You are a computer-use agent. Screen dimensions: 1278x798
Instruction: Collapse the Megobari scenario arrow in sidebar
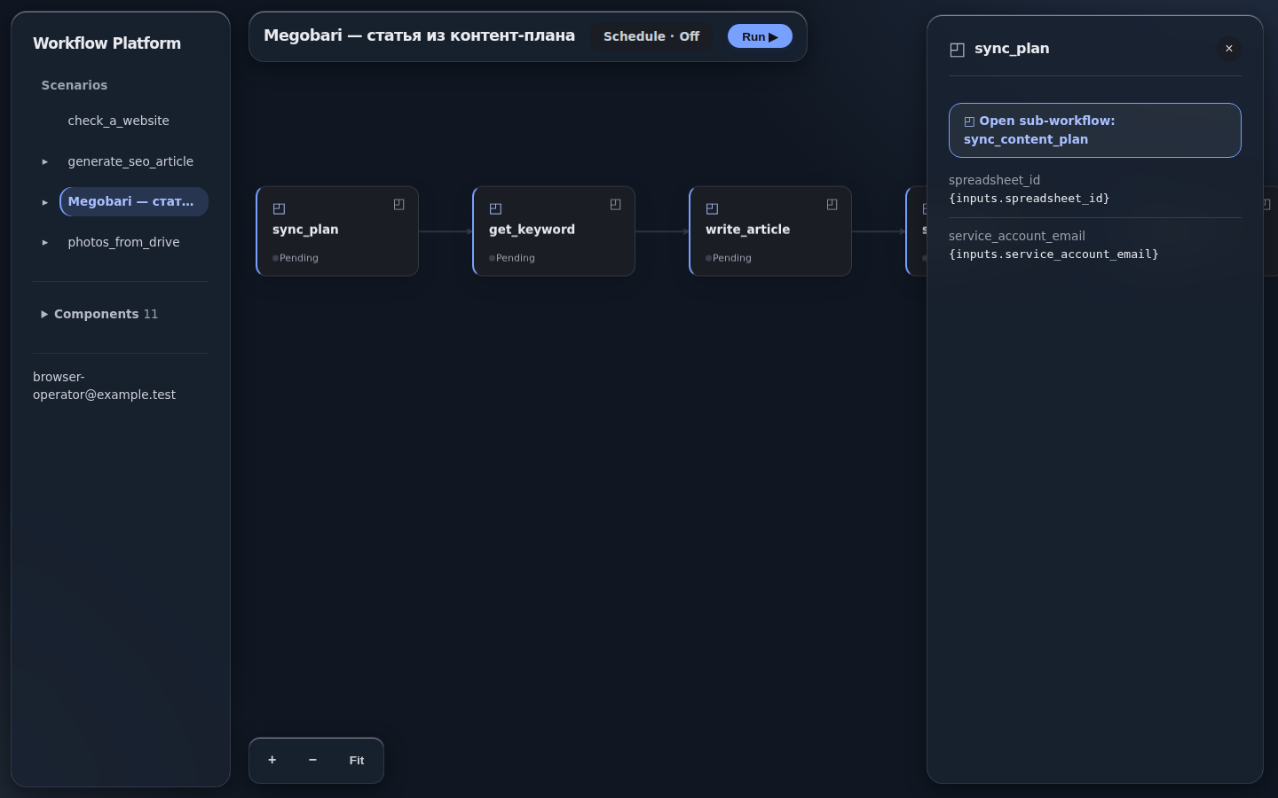click(45, 202)
